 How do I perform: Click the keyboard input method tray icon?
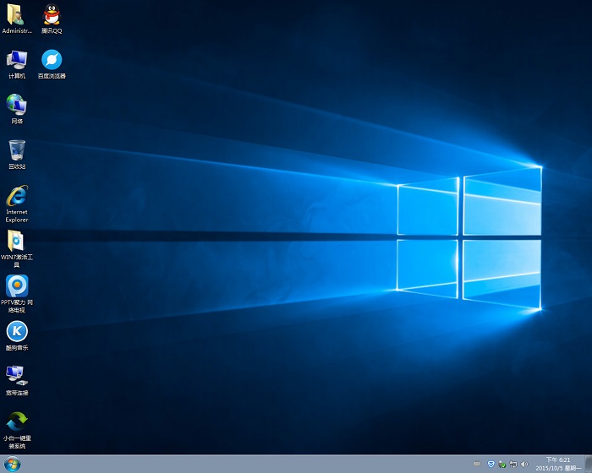click(x=477, y=464)
